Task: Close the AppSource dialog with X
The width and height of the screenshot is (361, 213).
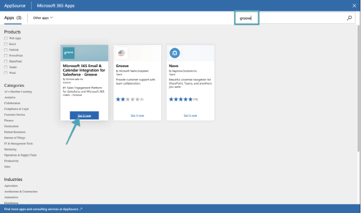Action: pos(354,6)
